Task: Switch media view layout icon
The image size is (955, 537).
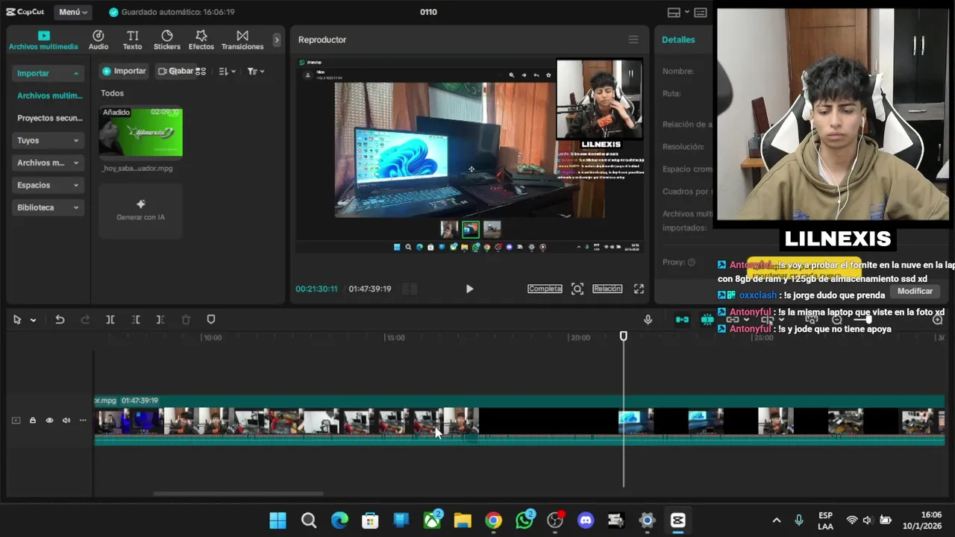Action: (x=201, y=71)
